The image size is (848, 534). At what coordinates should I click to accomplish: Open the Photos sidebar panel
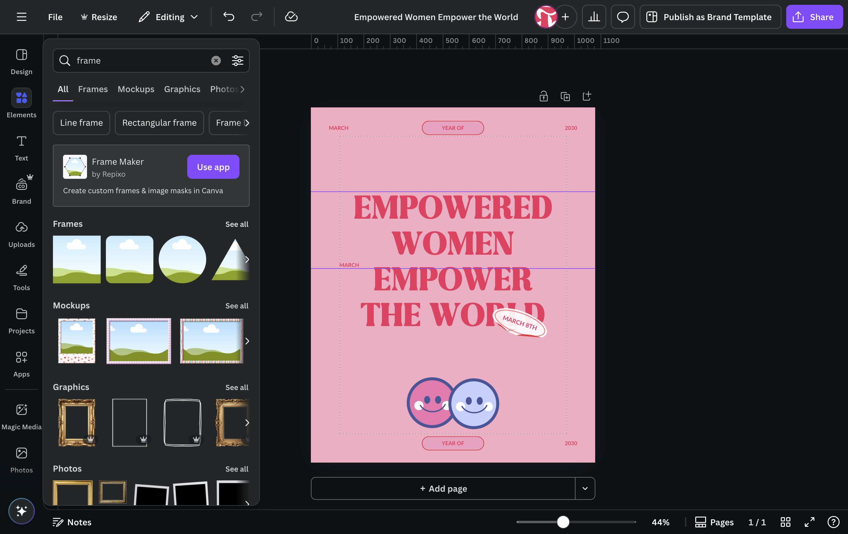(22, 460)
